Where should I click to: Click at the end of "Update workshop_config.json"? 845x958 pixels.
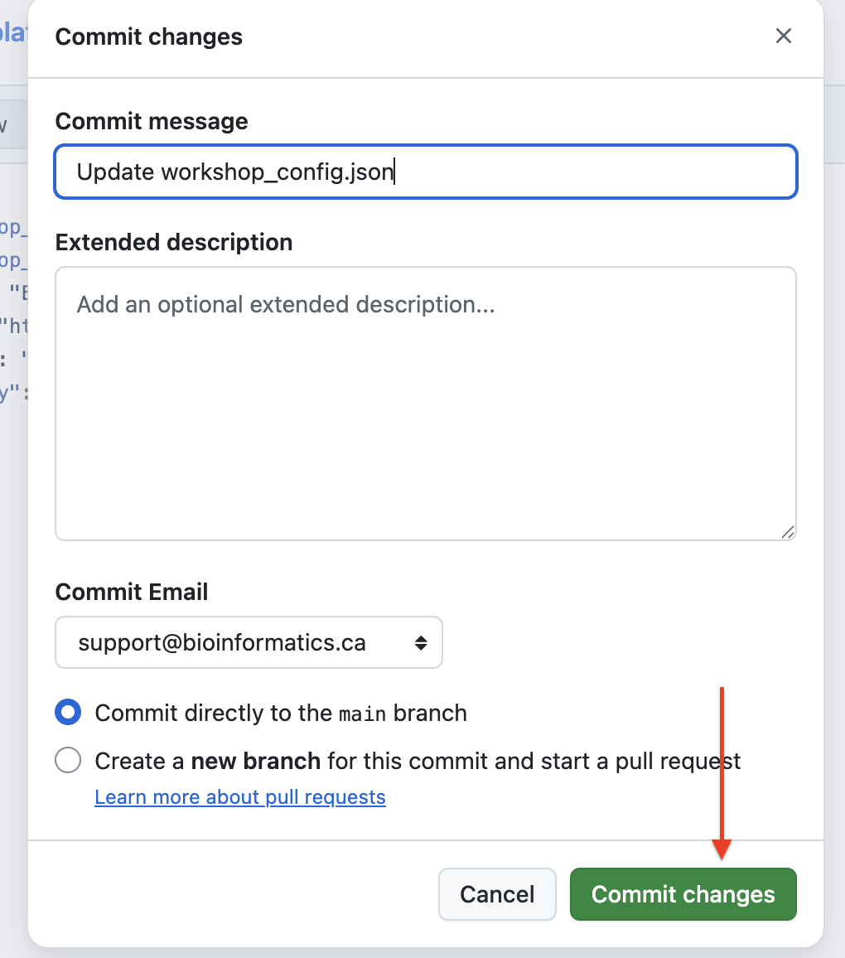pyautogui.click(x=396, y=172)
